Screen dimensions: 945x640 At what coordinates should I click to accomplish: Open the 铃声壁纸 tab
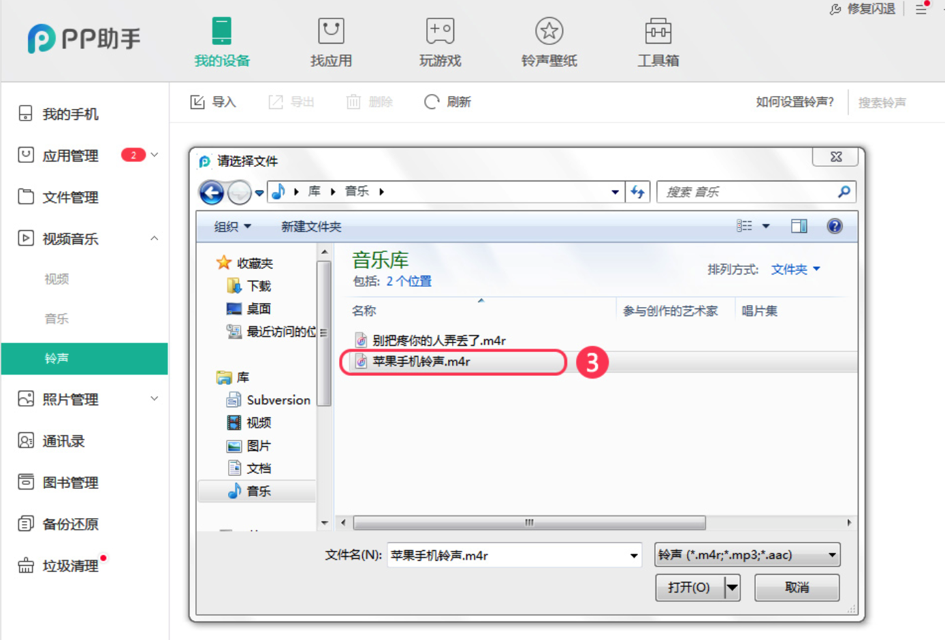[549, 42]
